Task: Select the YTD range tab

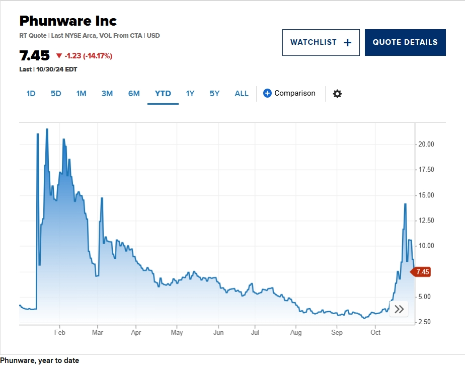Action: (x=163, y=94)
